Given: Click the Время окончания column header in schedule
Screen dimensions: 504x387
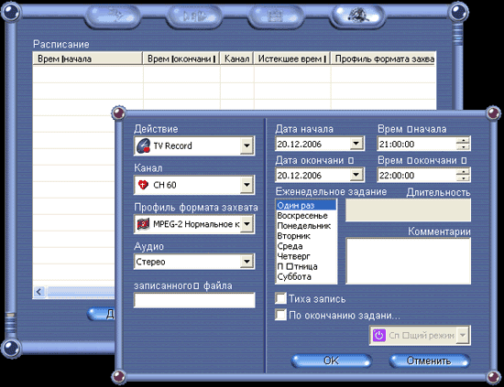Looking at the screenshot, I should 181,59.
